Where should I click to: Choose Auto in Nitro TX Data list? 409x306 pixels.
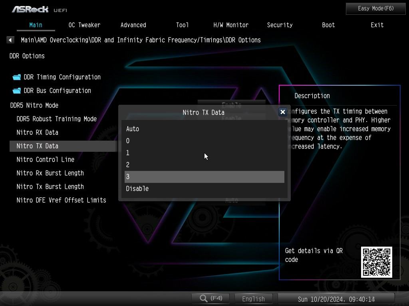click(204, 129)
